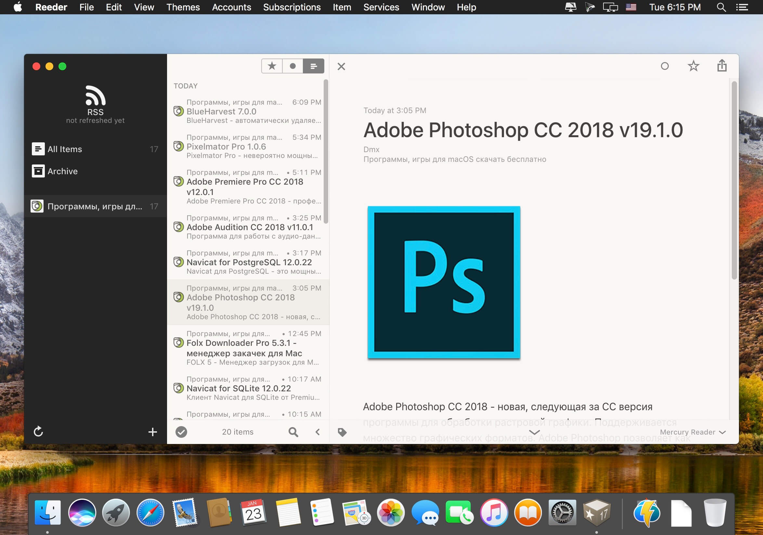
Task: Open Launchpad from the Dock
Action: [x=116, y=512]
